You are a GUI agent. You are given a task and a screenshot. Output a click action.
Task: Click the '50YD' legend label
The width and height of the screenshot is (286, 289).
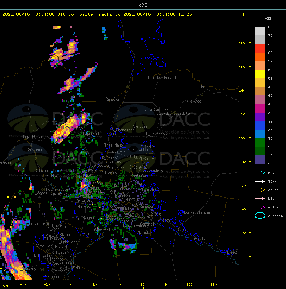pos(272,173)
